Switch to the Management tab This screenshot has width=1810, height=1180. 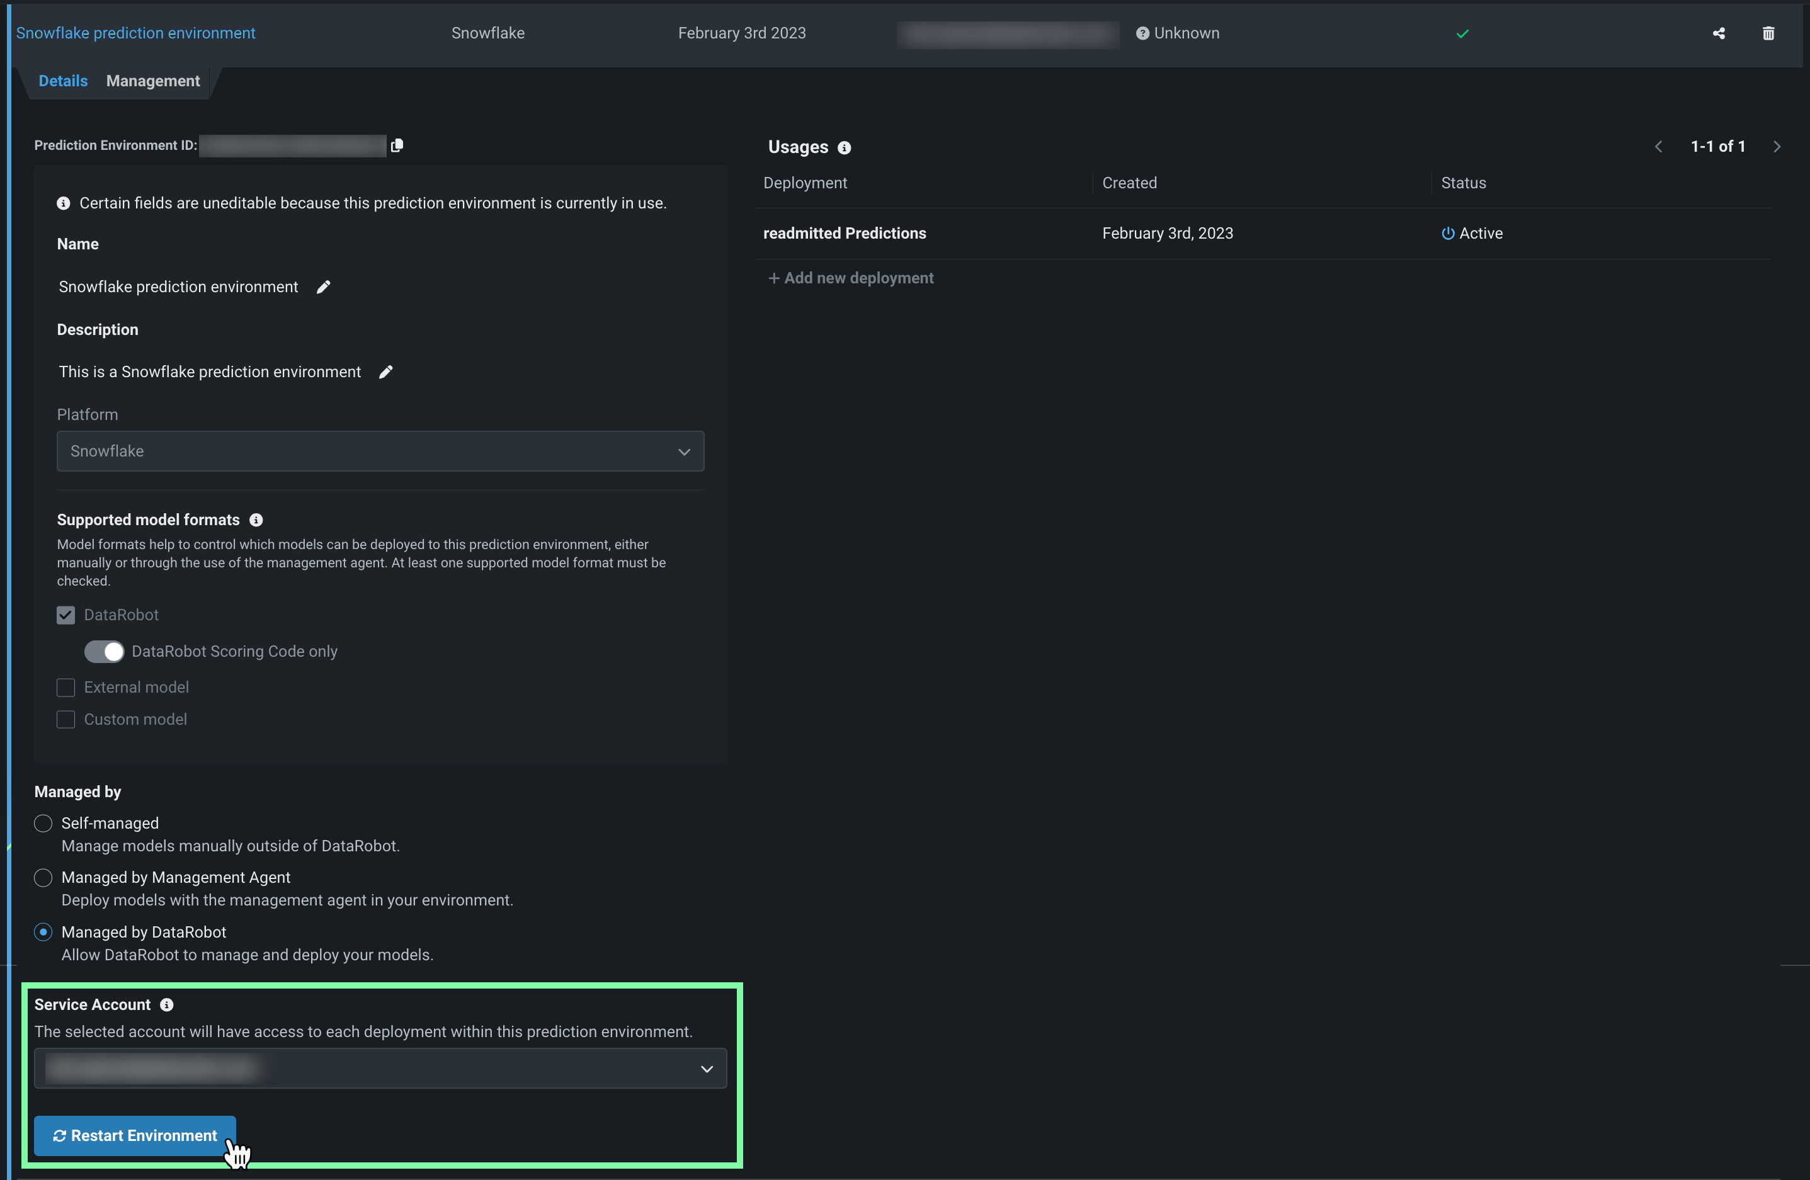pos(153,81)
